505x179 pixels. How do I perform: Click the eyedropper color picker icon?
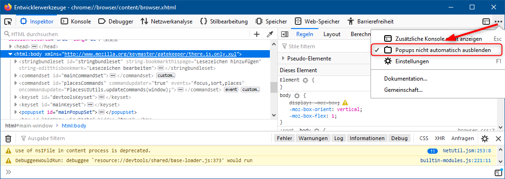(x=270, y=34)
